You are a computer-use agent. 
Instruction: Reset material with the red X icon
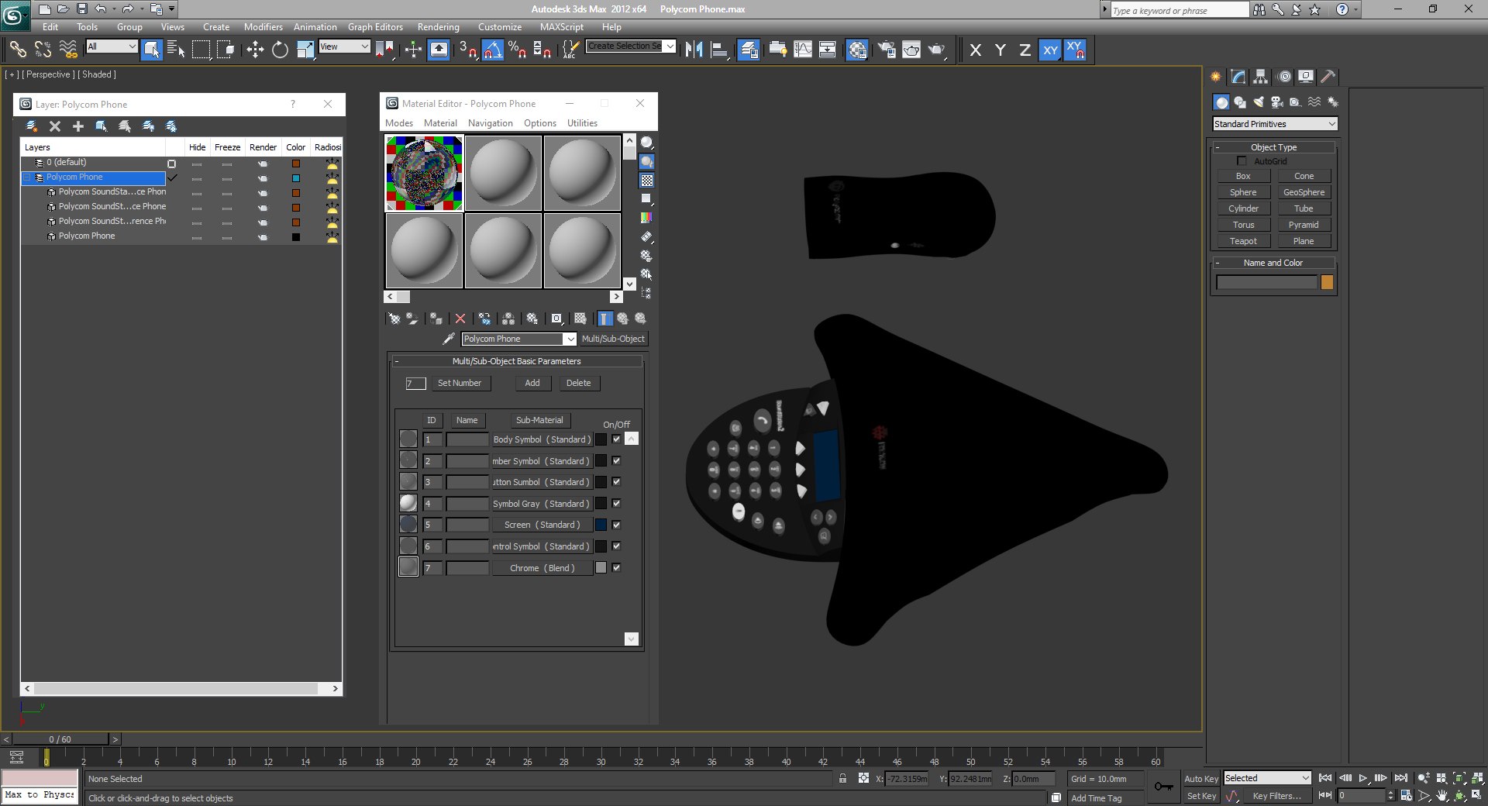click(460, 319)
